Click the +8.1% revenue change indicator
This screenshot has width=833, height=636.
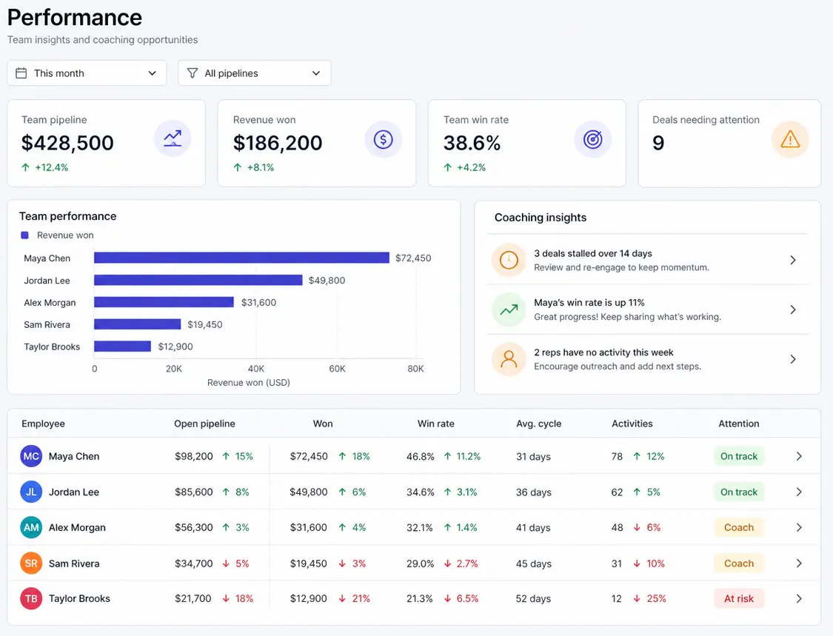click(254, 167)
